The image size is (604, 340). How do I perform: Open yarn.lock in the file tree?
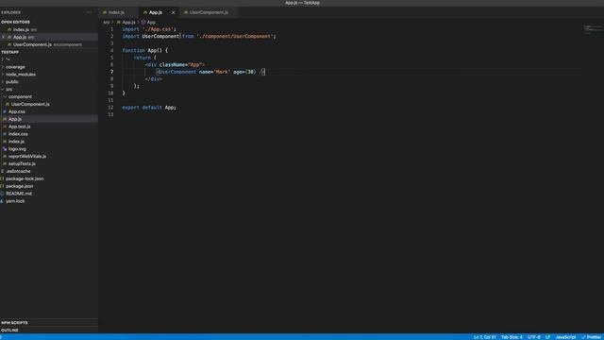(15, 201)
